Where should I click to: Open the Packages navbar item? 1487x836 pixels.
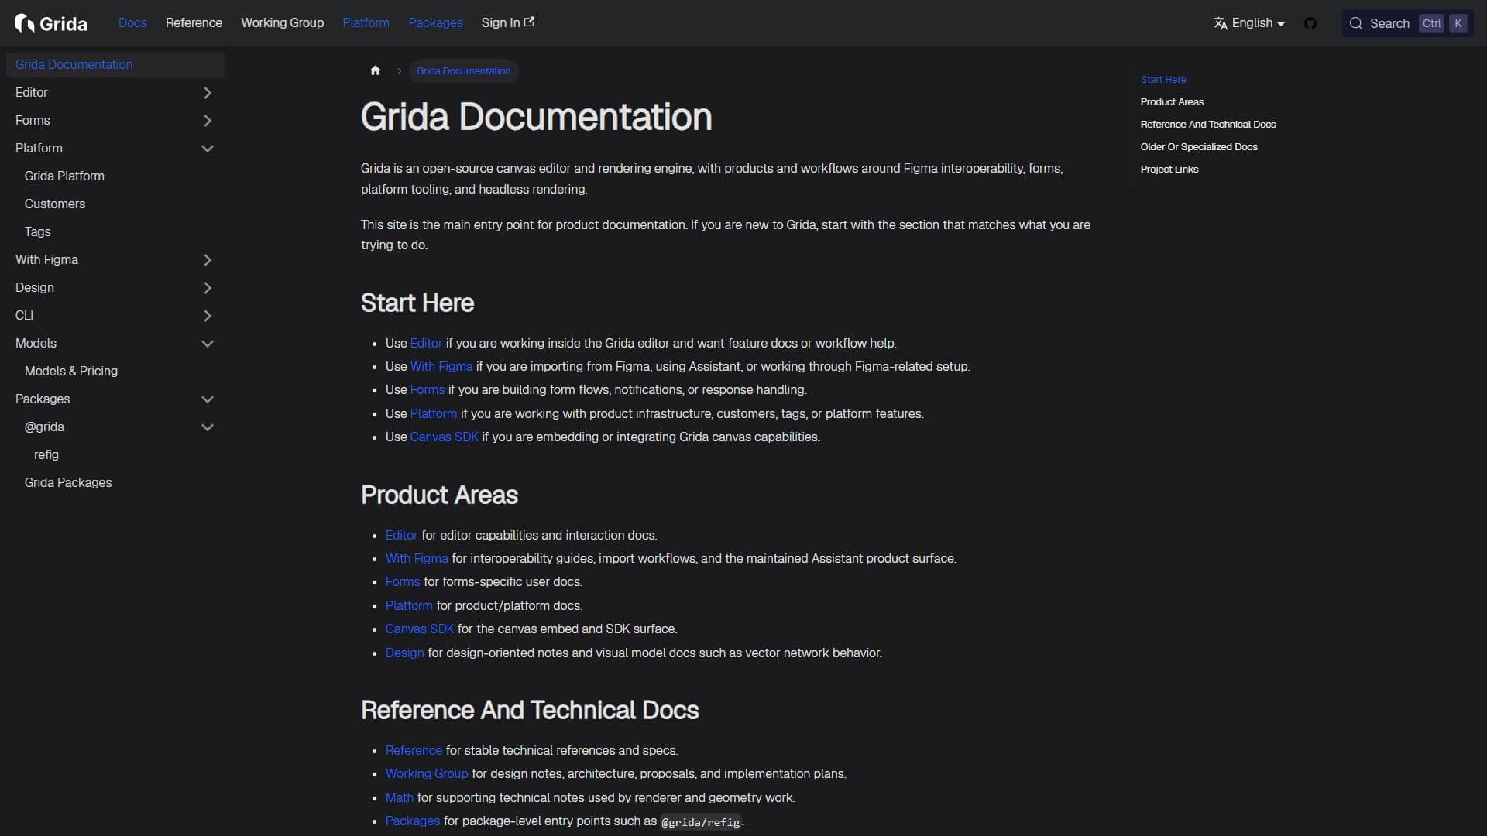click(x=435, y=22)
